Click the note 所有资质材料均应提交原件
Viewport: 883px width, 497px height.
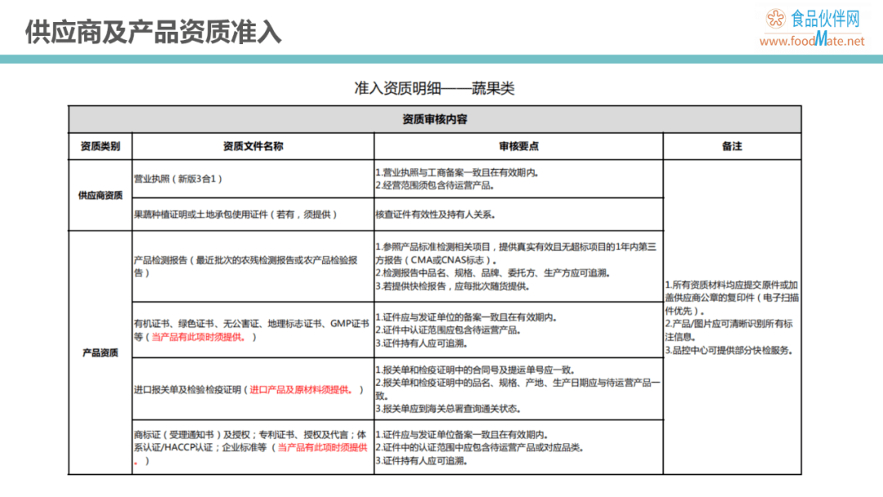tap(732, 298)
